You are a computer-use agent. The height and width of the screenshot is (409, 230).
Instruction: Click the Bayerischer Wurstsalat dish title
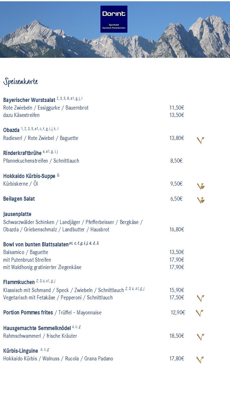coord(29,100)
